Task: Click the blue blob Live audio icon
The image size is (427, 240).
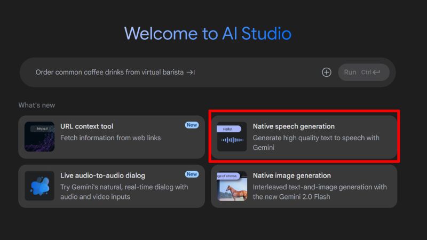Action: 39,186
